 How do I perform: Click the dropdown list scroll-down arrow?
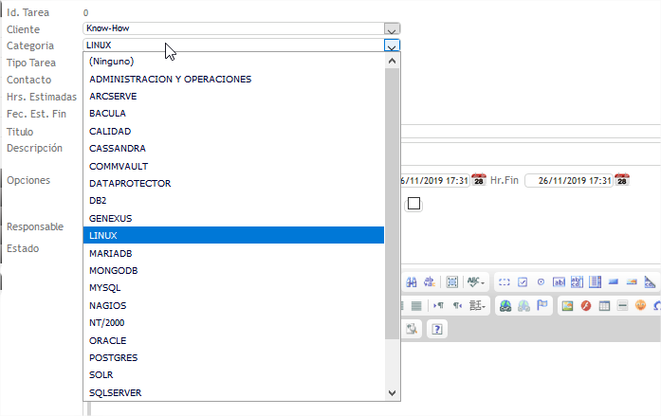point(392,393)
